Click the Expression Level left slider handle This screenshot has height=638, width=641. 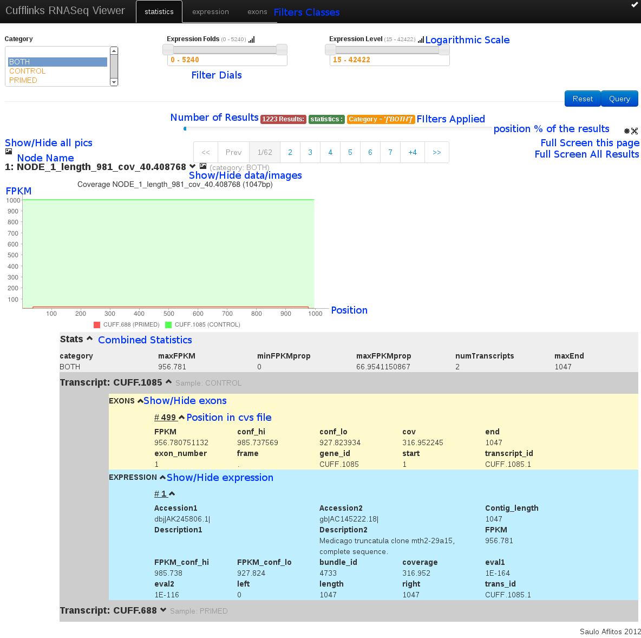(330, 49)
